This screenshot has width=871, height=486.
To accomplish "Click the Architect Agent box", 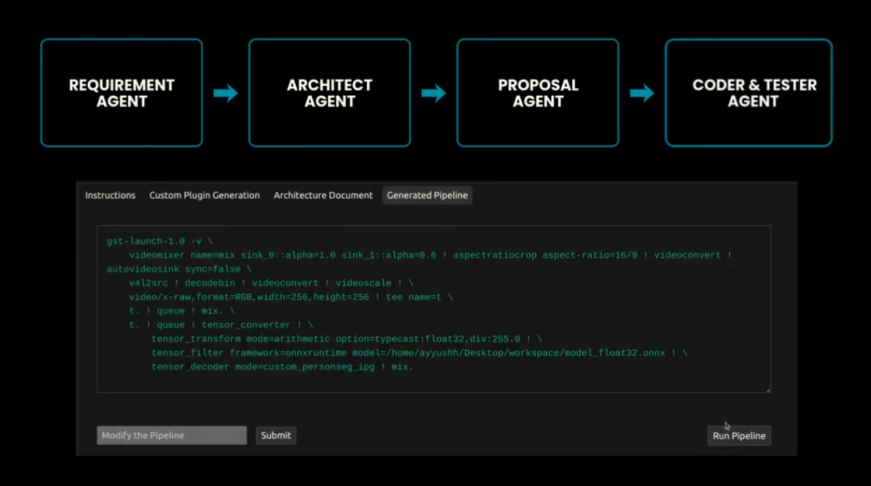I will [330, 93].
